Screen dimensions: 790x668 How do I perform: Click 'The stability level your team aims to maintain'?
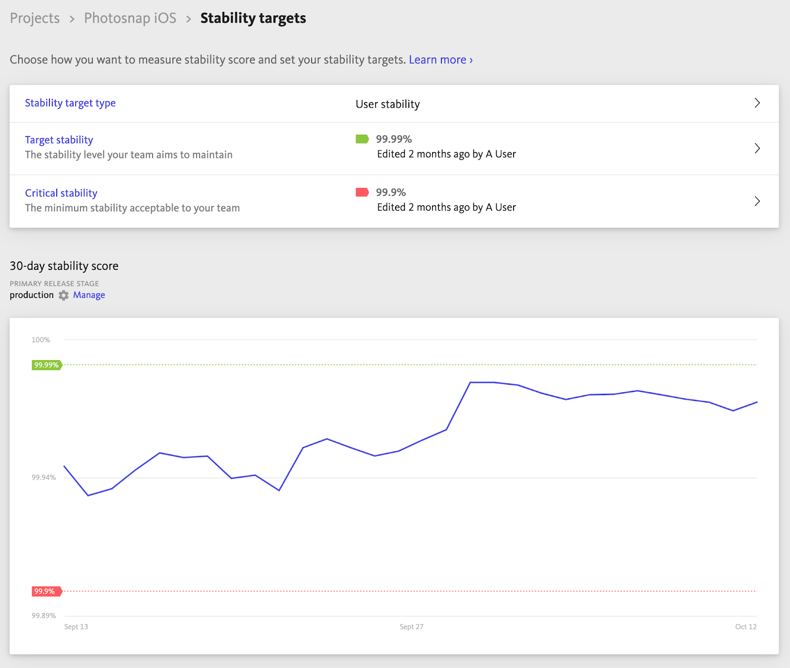tap(129, 155)
